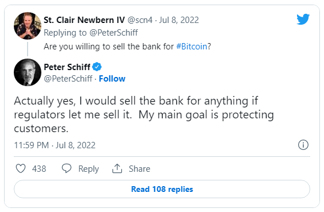Image resolution: width=324 pixels, height=212 pixels.
Task: Open the #Bitcoin hashtag link
Action: pyautogui.click(x=191, y=47)
